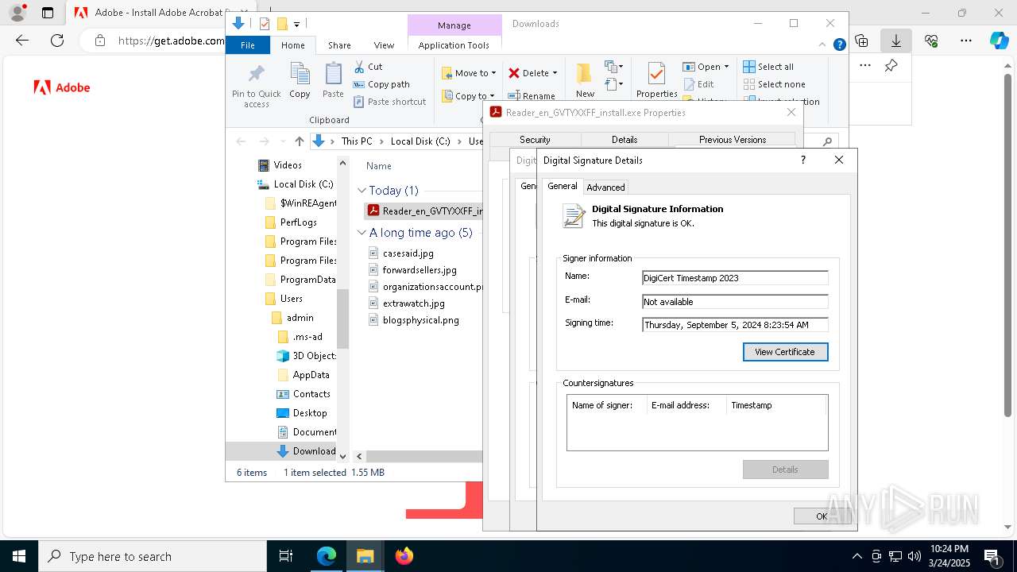The height and width of the screenshot is (572, 1017).
Task: Select the casesaid.jpg file
Action: point(401,253)
